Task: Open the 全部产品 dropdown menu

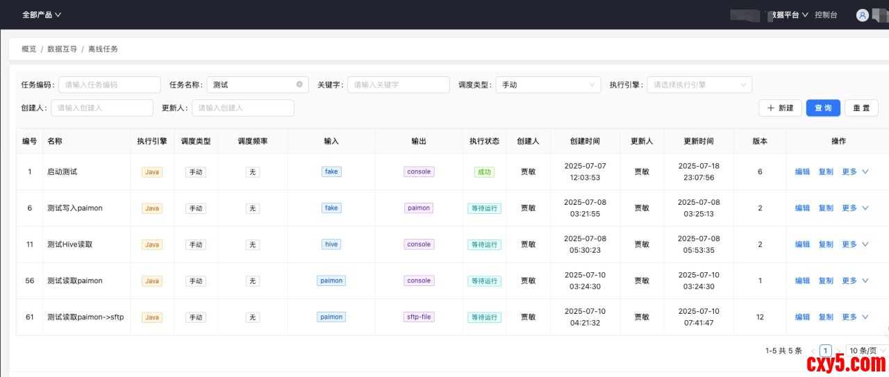Action: [42, 15]
